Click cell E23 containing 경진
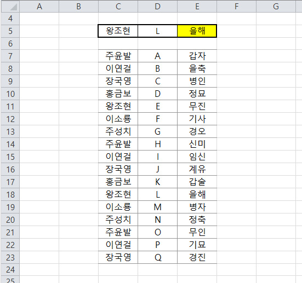The image size is (302, 283). click(197, 257)
